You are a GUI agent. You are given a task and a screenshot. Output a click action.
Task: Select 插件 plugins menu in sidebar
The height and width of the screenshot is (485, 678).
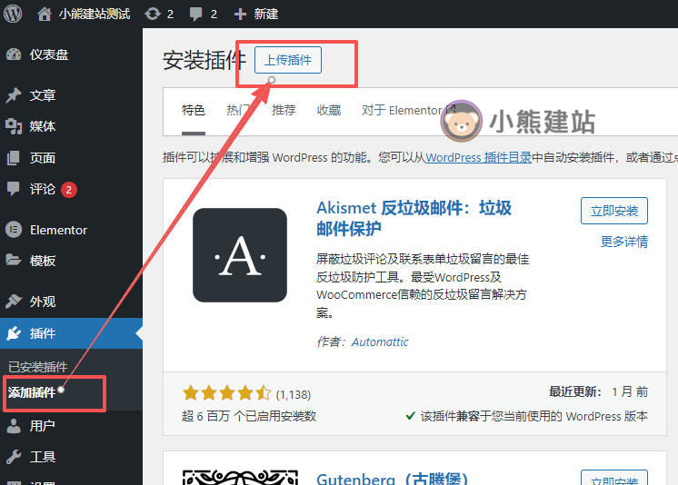point(42,333)
